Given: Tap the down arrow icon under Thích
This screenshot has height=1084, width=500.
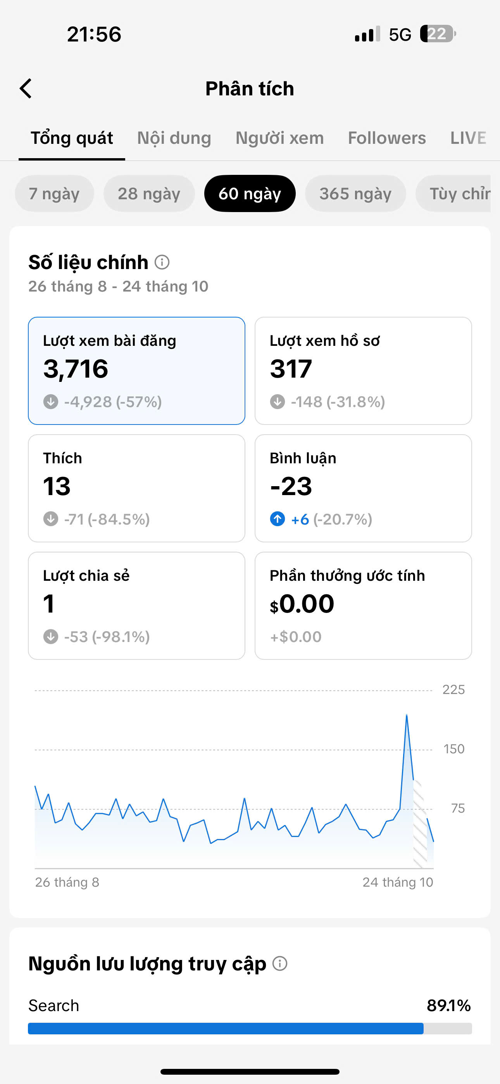Looking at the screenshot, I should (51, 519).
